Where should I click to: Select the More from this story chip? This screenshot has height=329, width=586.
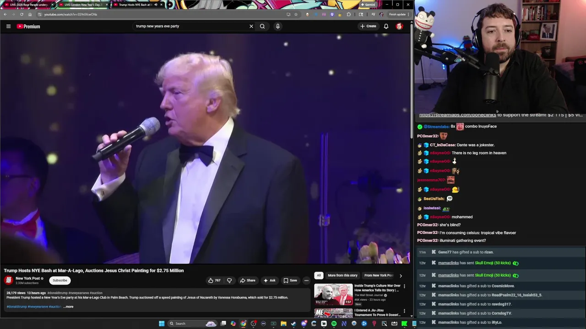click(x=342, y=275)
